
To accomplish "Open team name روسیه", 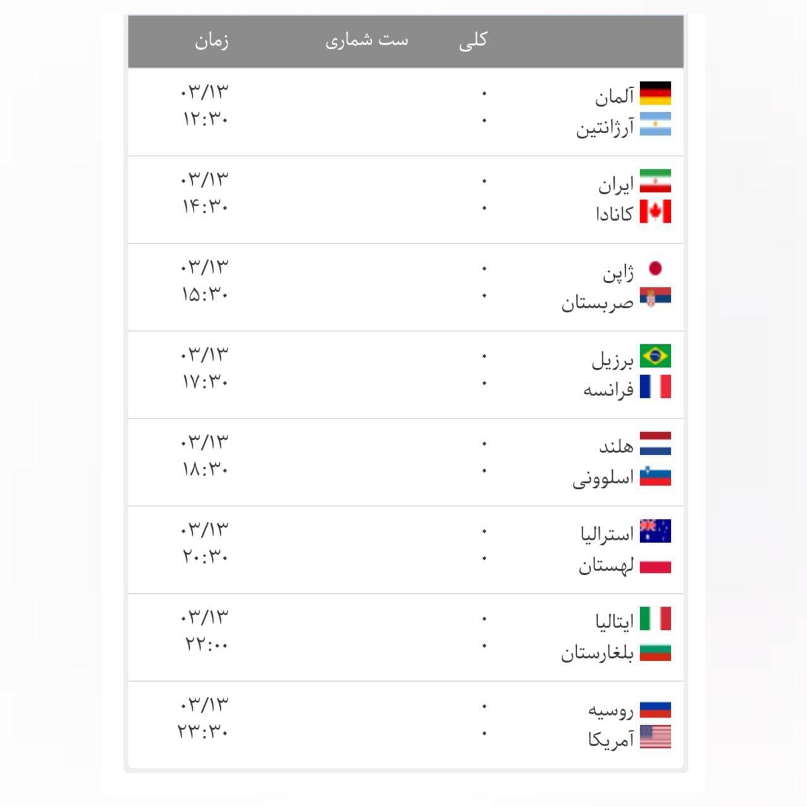I will 610,711.
